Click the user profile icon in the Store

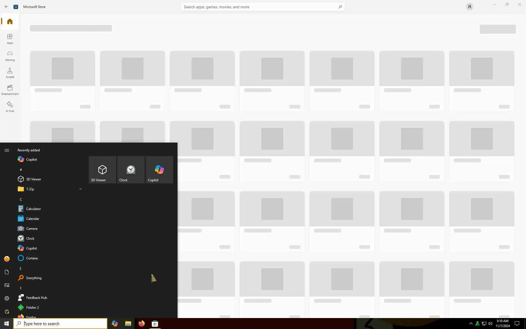[469, 7]
